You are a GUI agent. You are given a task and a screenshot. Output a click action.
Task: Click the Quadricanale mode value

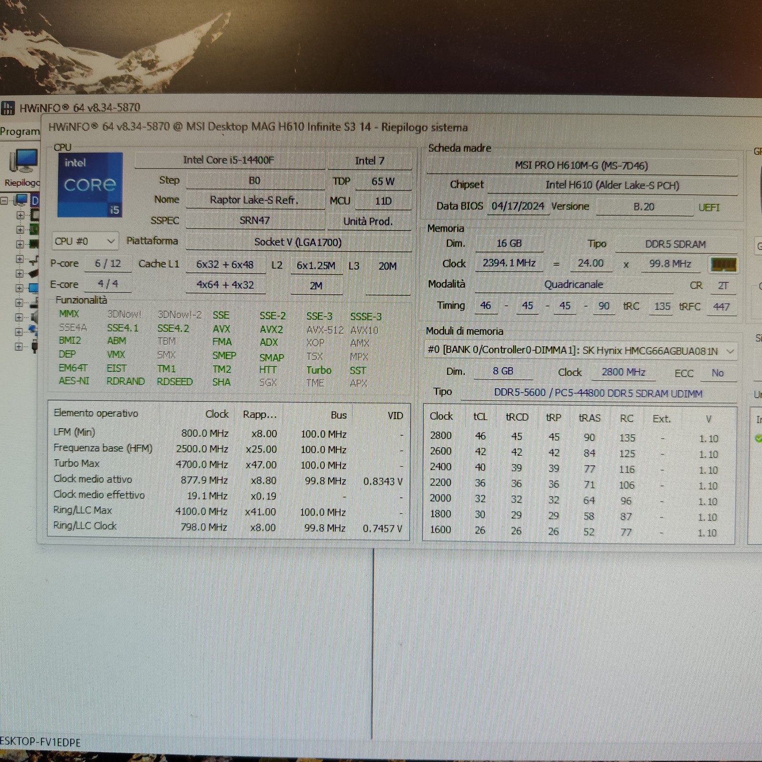574,285
